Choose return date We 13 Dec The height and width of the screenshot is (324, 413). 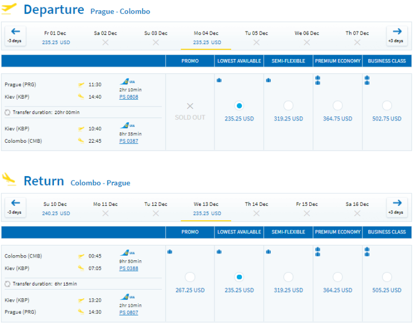tap(206, 209)
